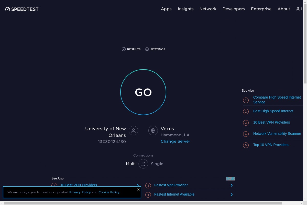Open the Enterprise menu
Image resolution: width=307 pixels, height=205 pixels.
click(261, 9)
